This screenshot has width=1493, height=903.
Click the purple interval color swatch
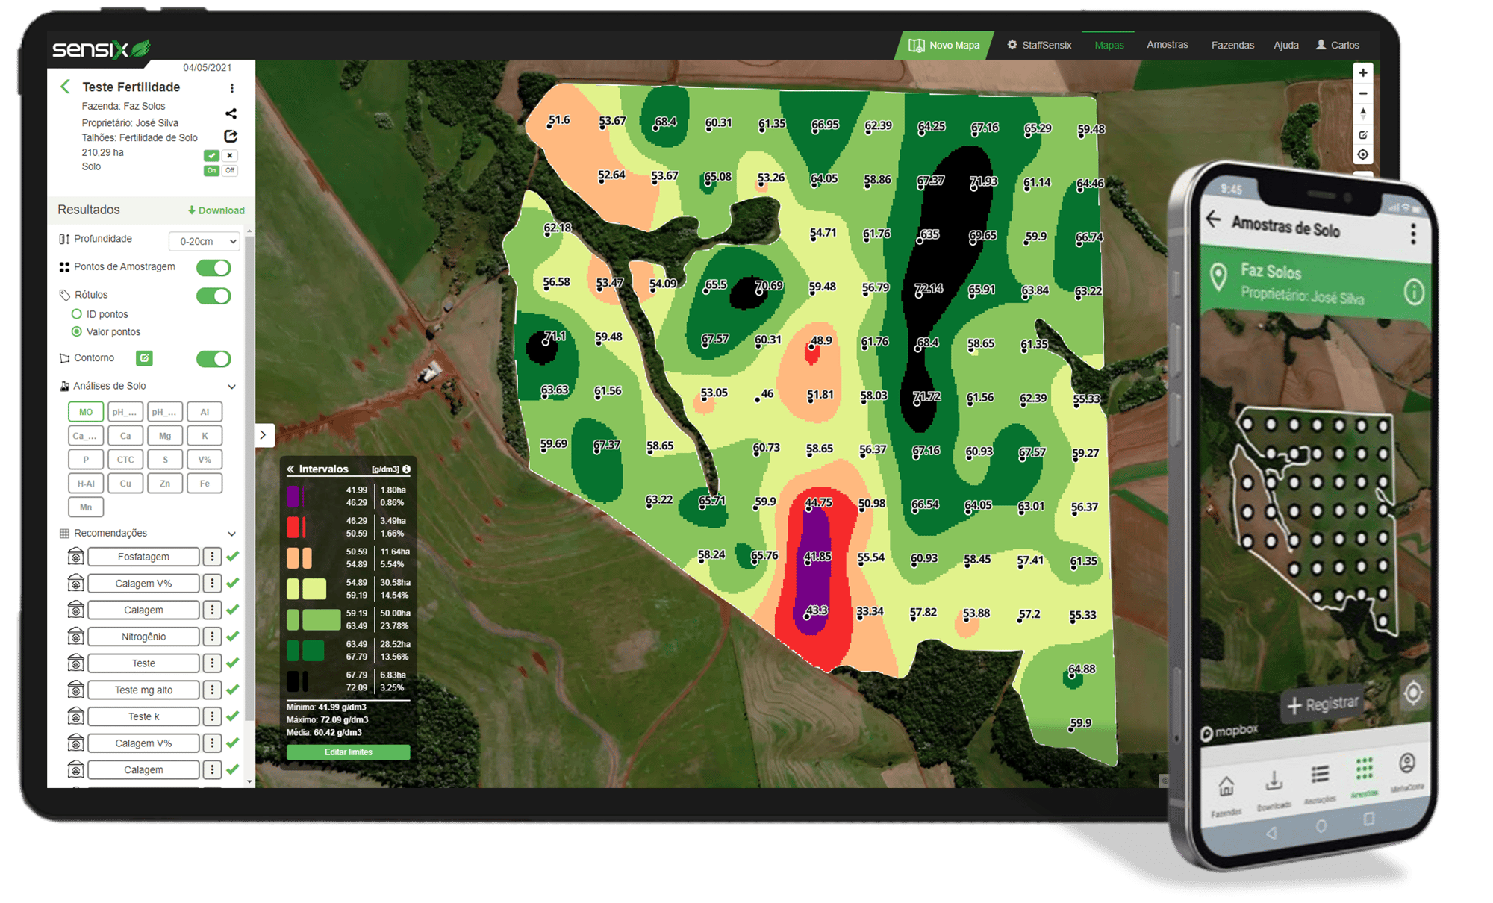tap(293, 496)
